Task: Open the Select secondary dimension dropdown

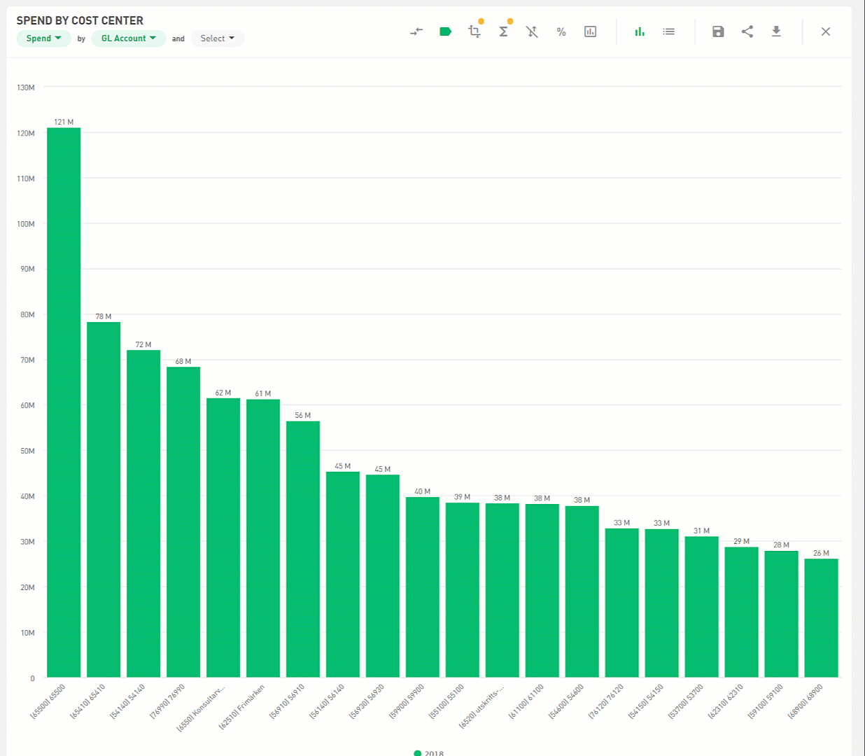Action: [x=217, y=38]
